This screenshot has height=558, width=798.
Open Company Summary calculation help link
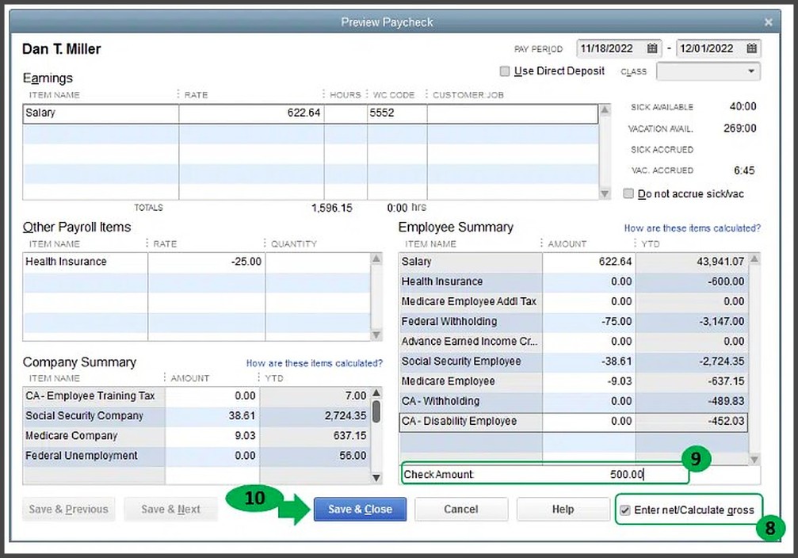pyautogui.click(x=314, y=363)
